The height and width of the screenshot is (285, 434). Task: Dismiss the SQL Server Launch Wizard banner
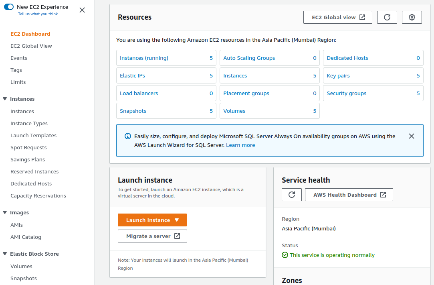[412, 136]
